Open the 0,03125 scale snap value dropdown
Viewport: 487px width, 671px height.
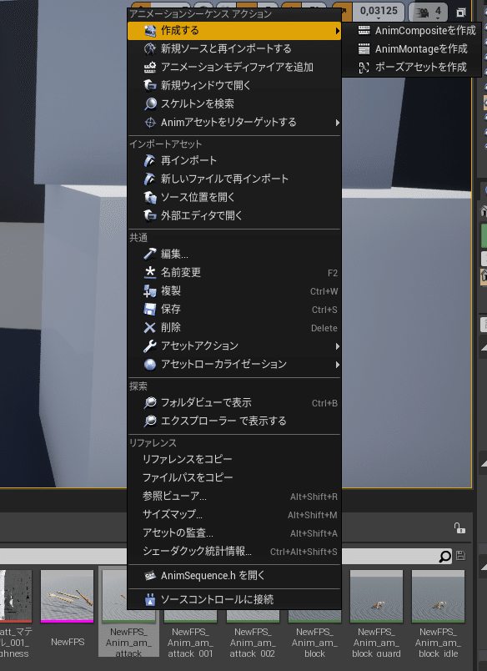(x=379, y=12)
